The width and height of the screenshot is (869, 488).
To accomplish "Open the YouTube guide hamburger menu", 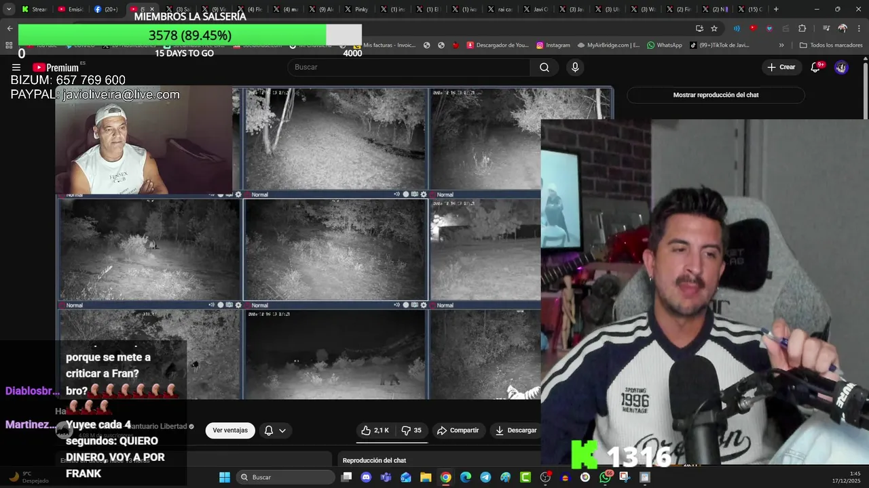I will (x=16, y=67).
